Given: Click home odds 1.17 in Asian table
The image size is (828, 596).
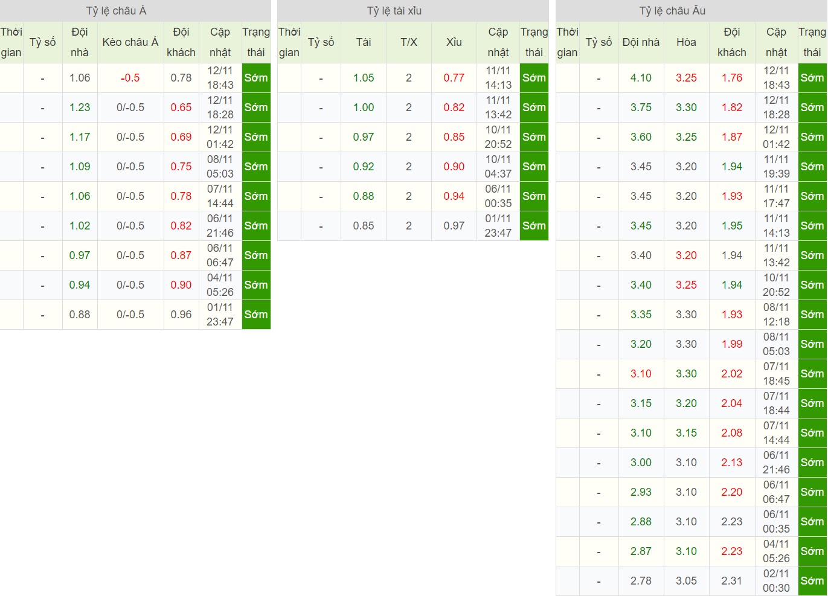Looking at the screenshot, I should click(80, 137).
